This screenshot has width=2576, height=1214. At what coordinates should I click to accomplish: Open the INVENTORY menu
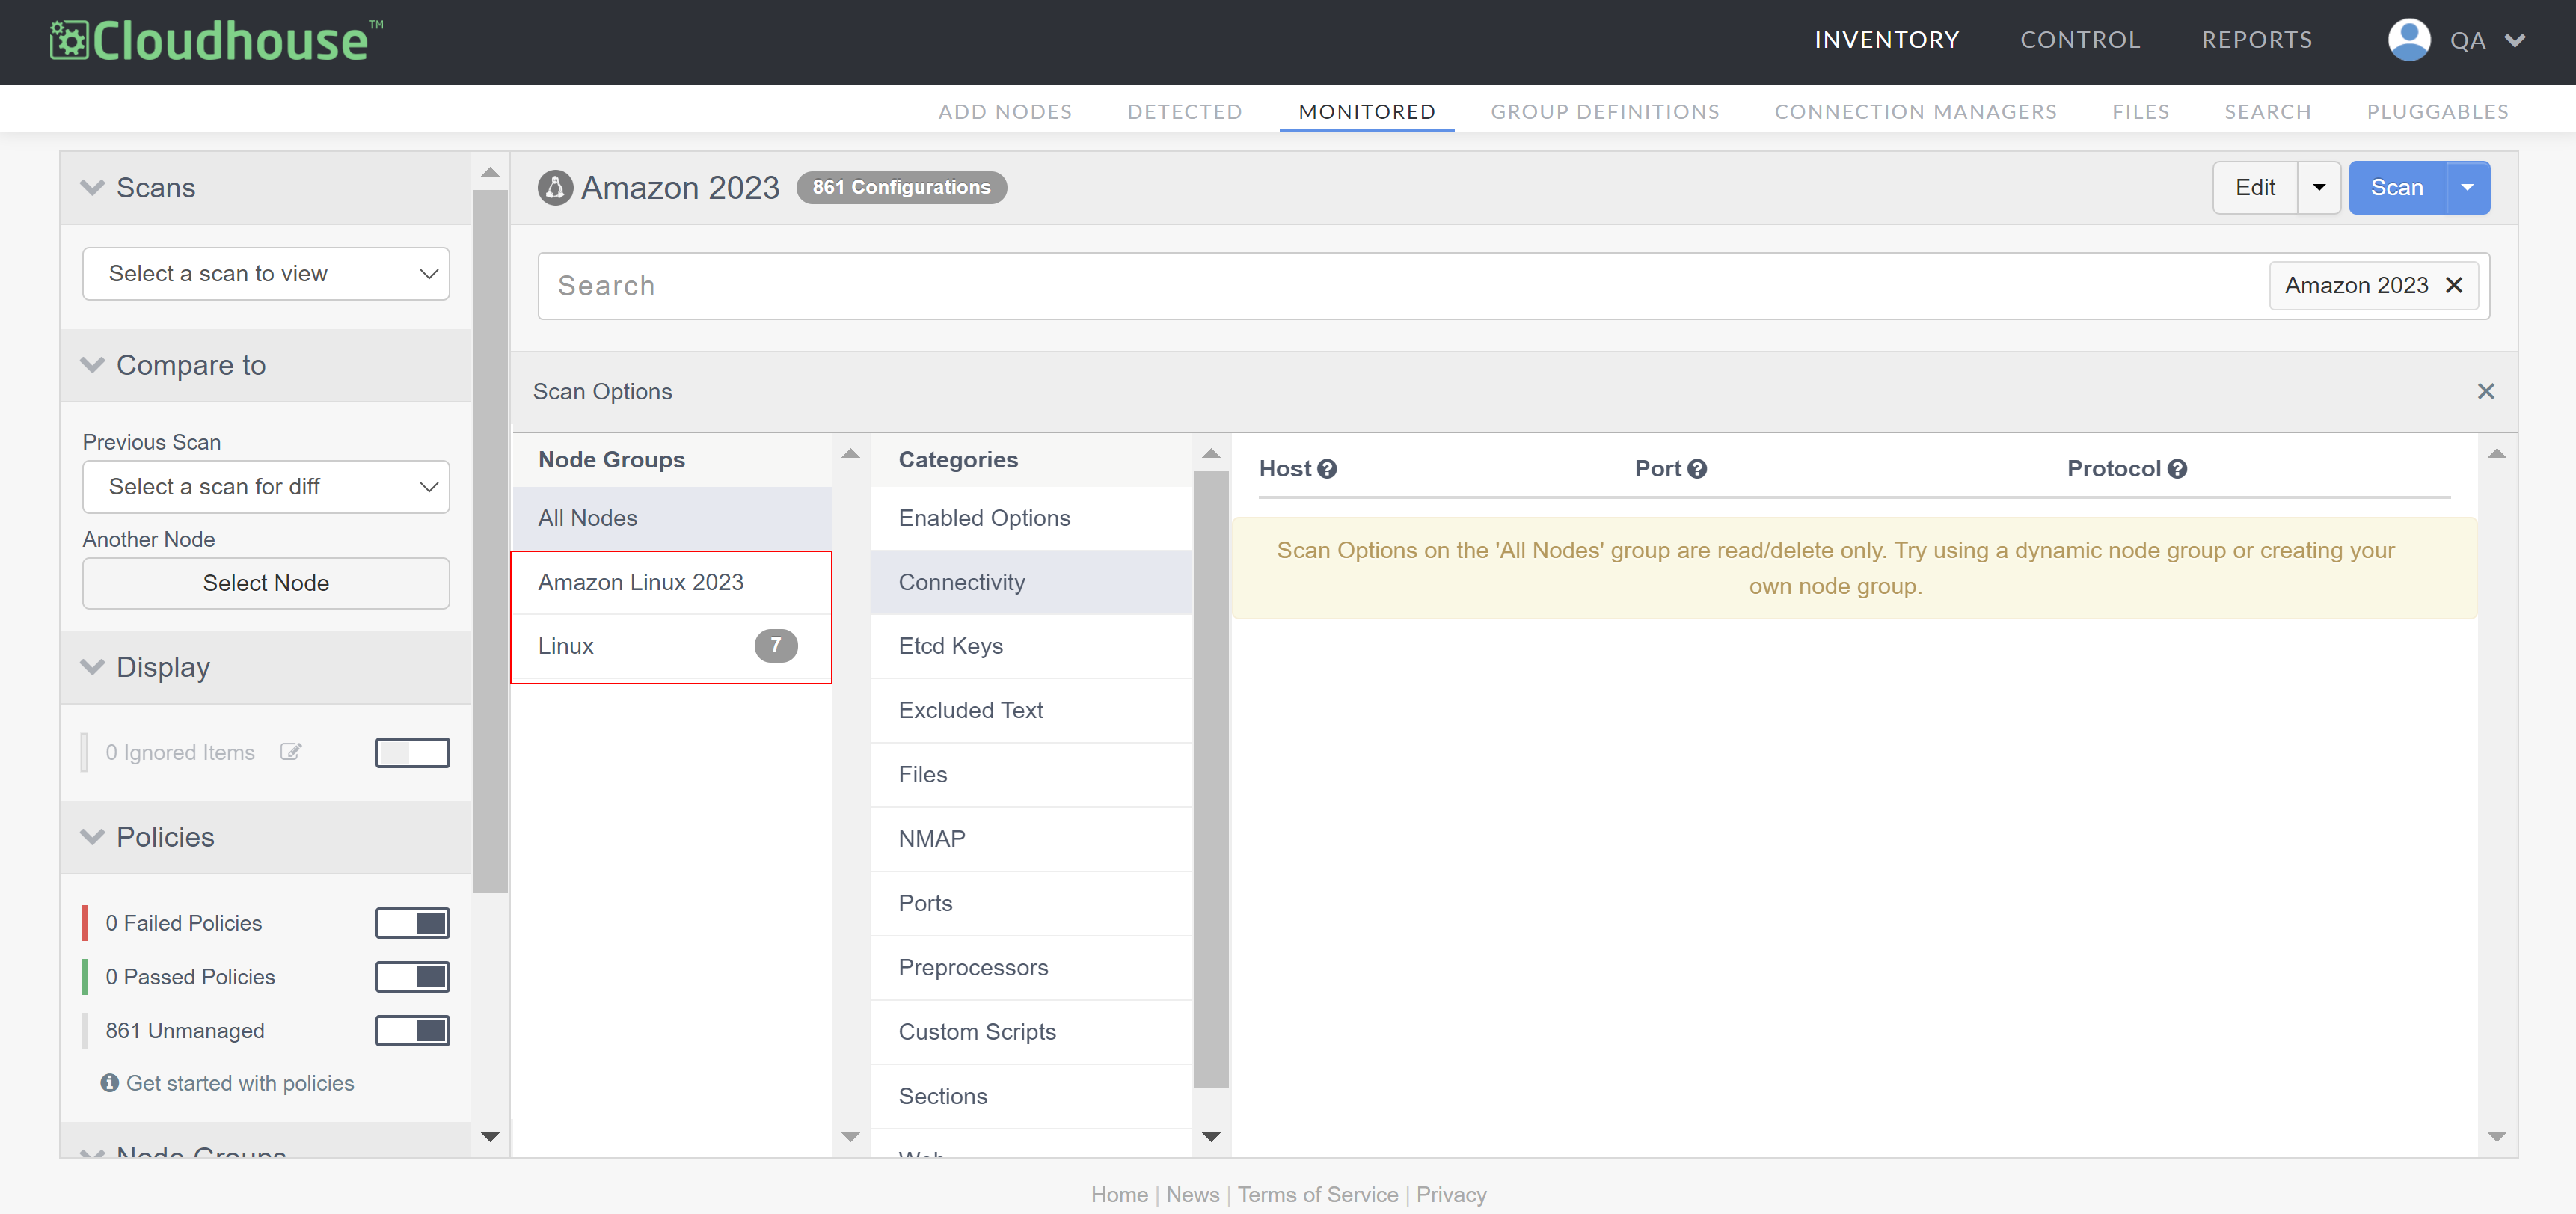(x=1886, y=40)
